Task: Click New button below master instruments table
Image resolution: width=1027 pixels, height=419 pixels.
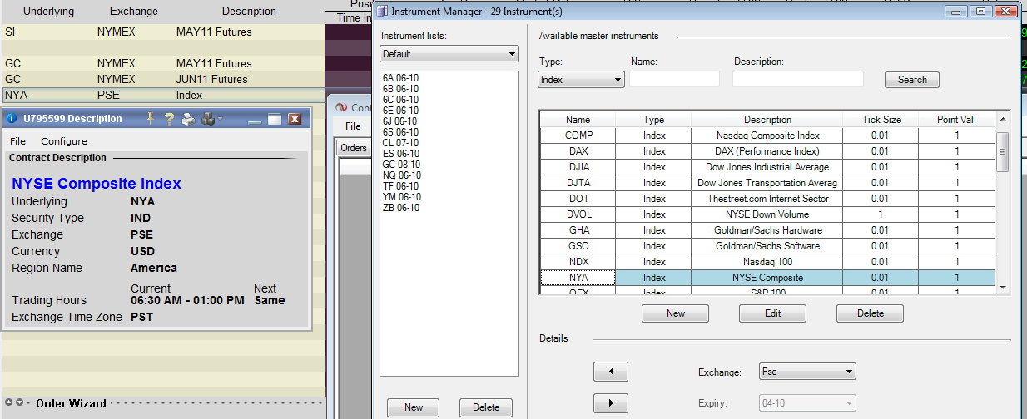Action: pyautogui.click(x=676, y=313)
